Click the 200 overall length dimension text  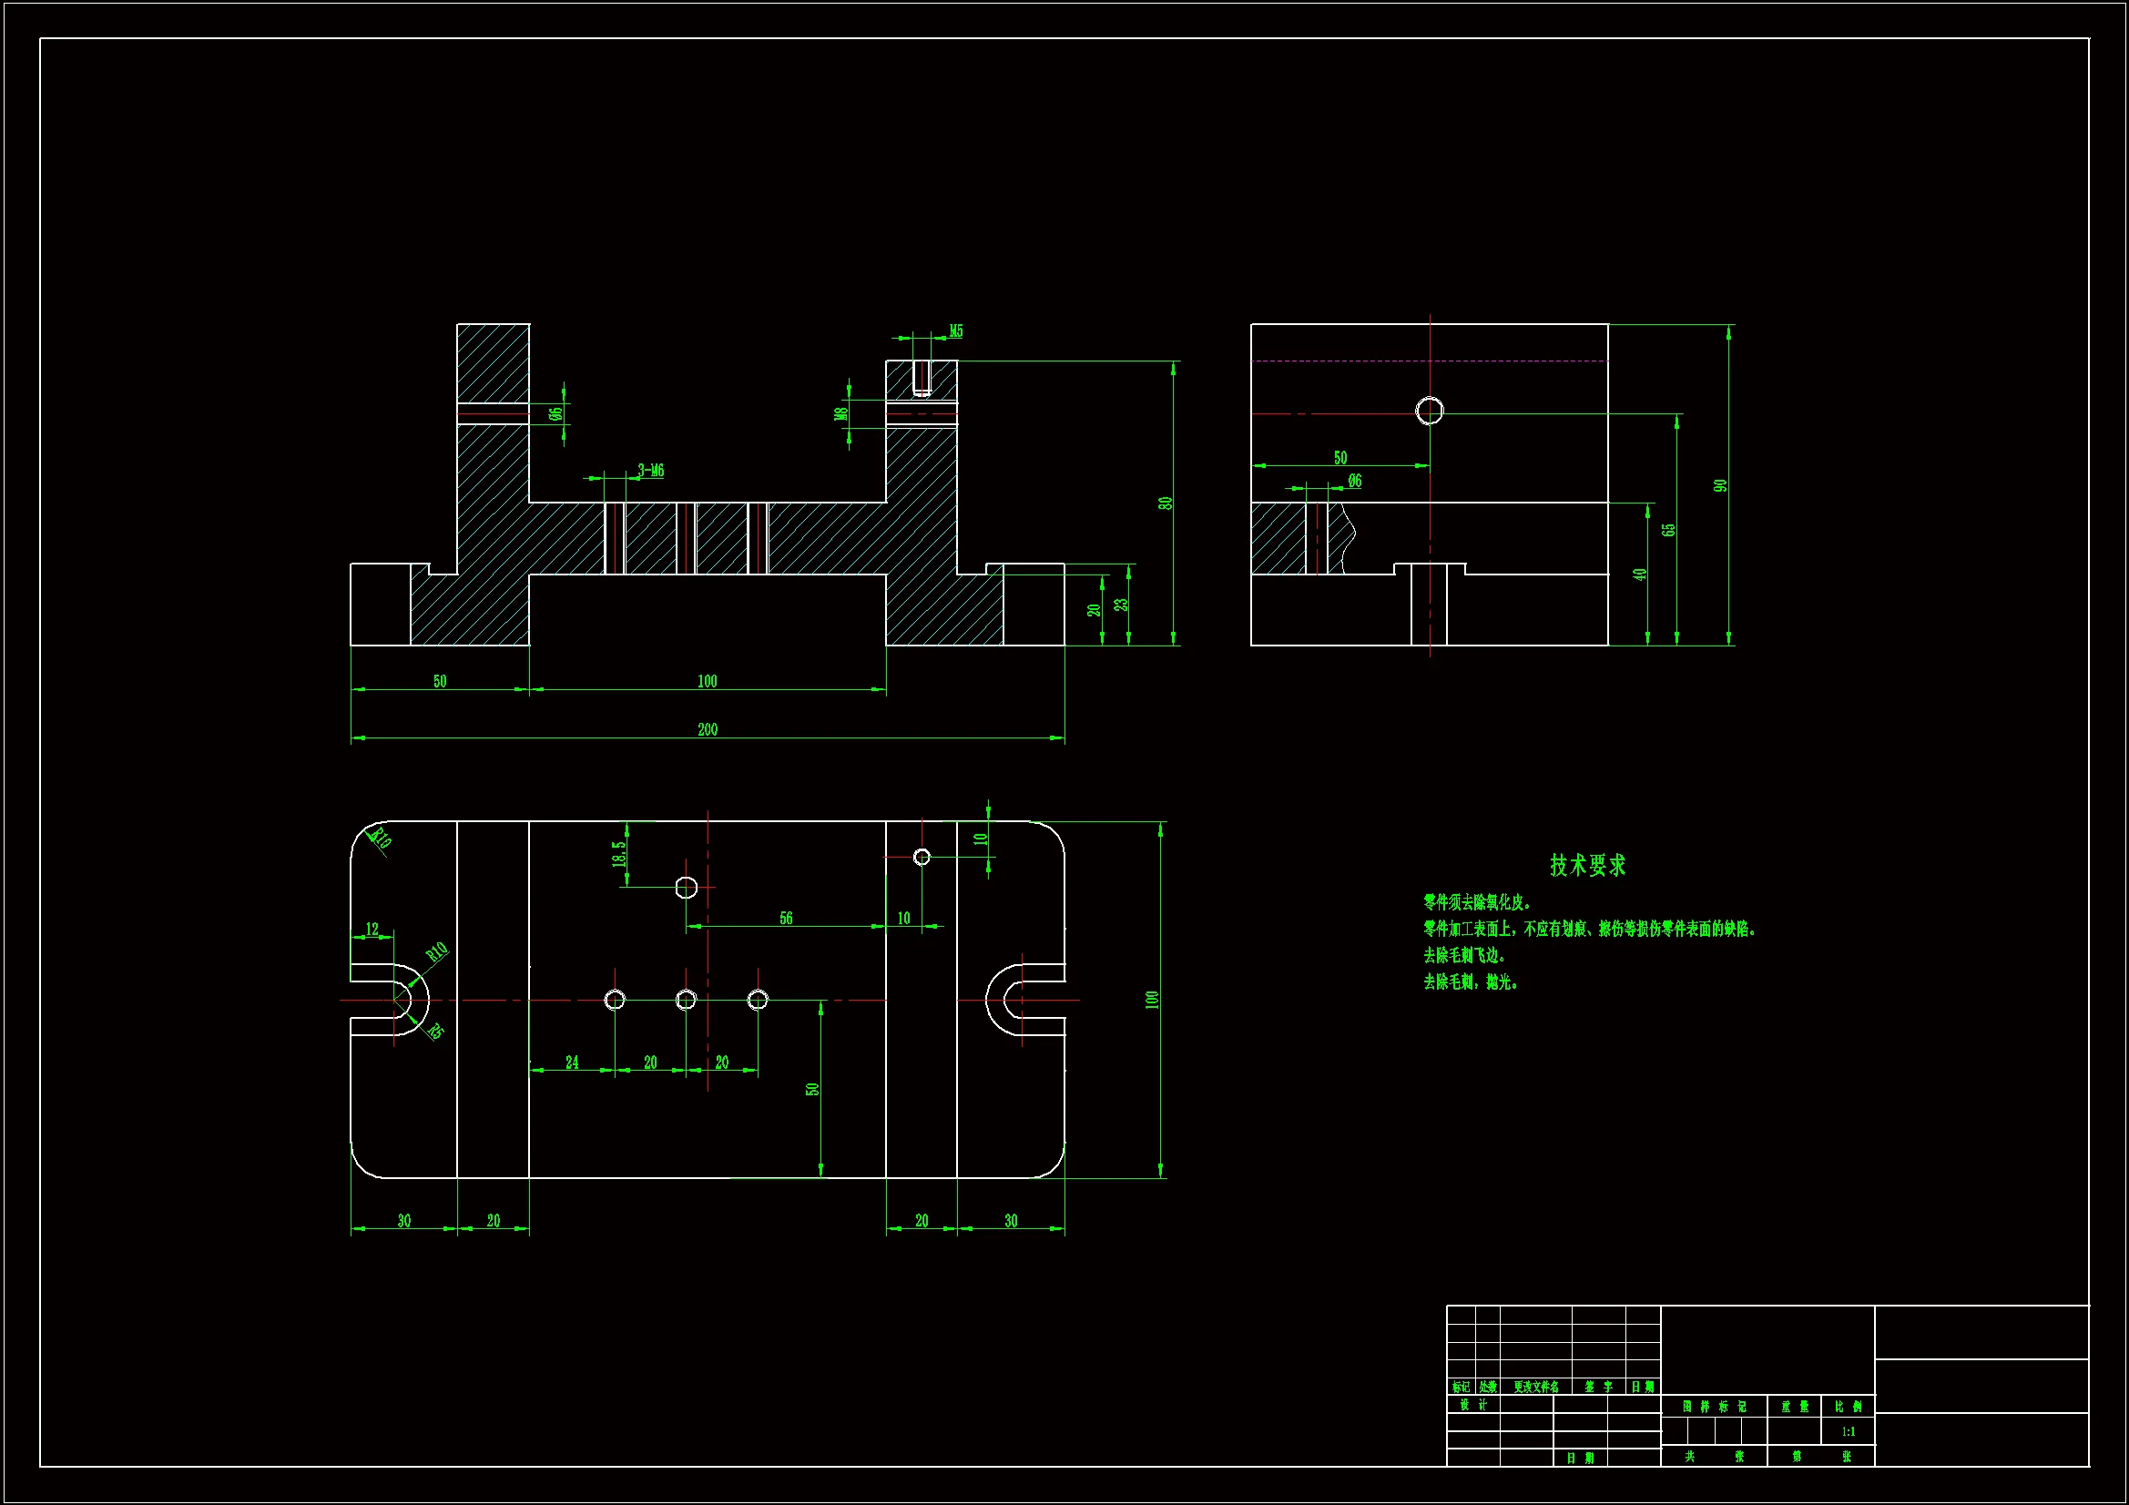(x=708, y=730)
